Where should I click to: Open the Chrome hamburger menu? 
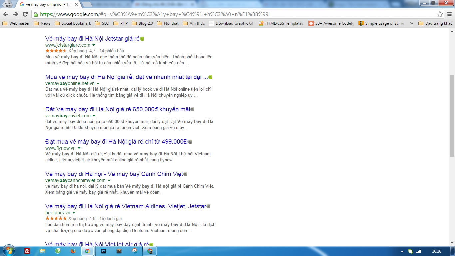point(449,14)
